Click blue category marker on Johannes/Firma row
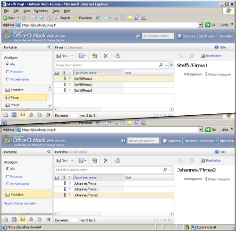236x231 pixels. click(x=65, y=183)
